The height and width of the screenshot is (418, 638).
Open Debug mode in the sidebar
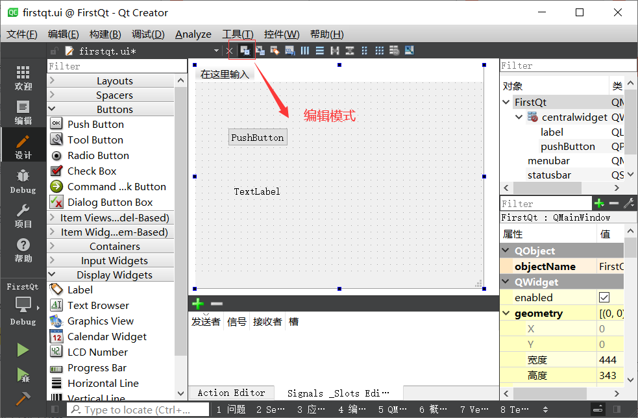point(23,181)
